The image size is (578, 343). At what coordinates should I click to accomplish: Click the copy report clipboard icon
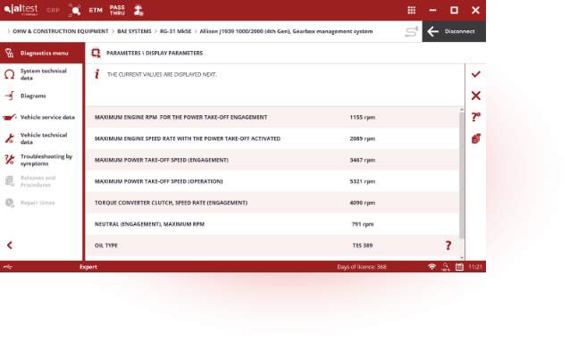click(x=476, y=138)
